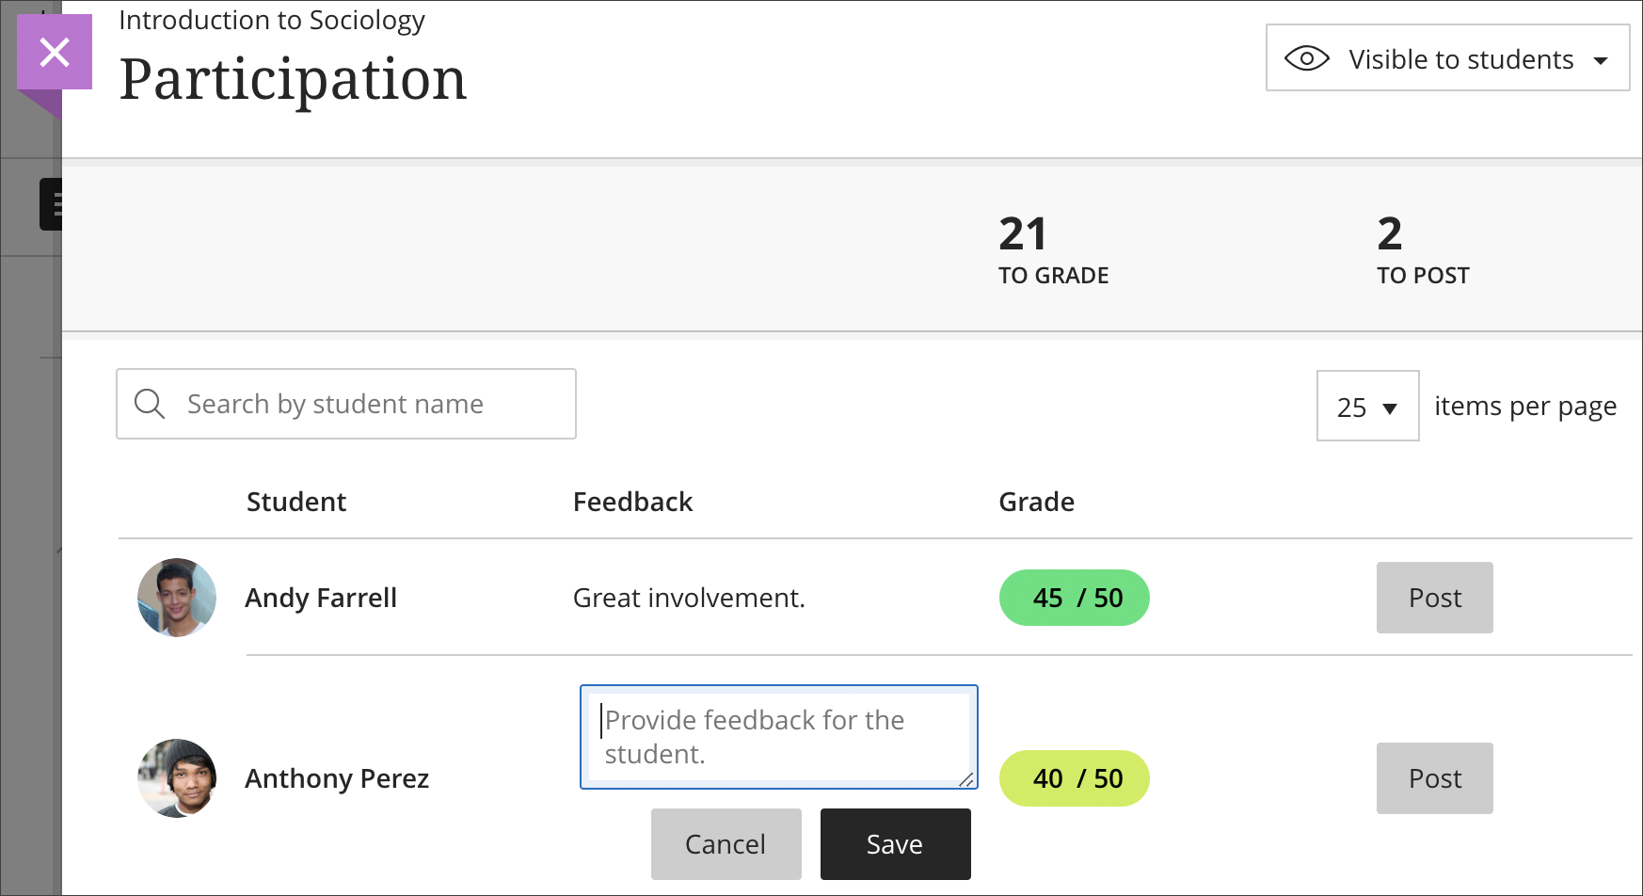Open Andy Farrell's 45 / 50 grade pill
The image size is (1643, 896).
coord(1074,598)
